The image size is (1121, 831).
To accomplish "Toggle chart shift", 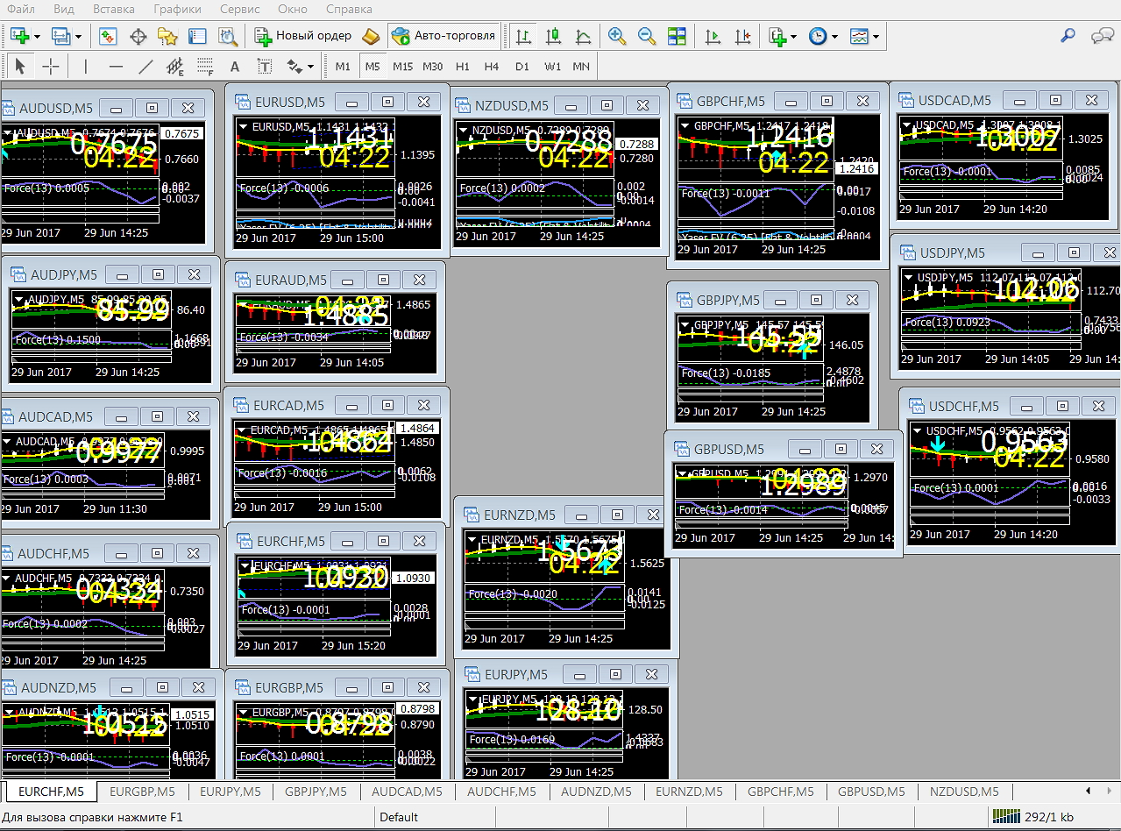I will pyautogui.click(x=743, y=36).
